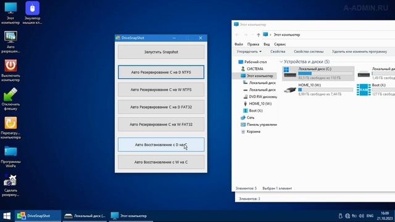Close the DriveSnapShot window

point(201,38)
